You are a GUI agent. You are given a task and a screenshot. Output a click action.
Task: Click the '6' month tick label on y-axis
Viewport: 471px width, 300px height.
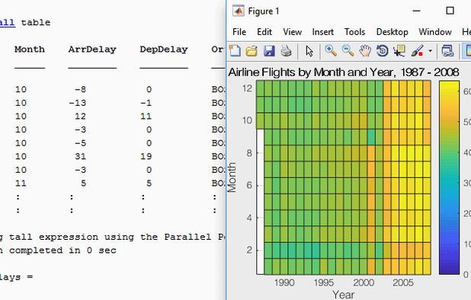point(249,185)
